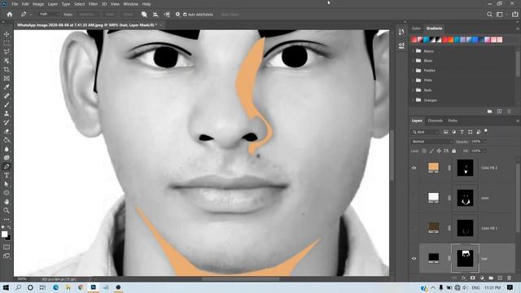Click the Mask button in options bar

(x=110, y=15)
